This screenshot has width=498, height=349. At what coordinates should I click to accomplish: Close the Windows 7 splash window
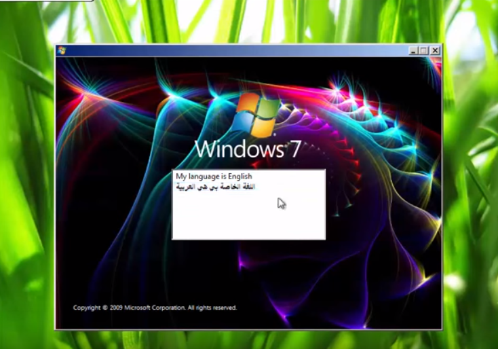(x=435, y=51)
